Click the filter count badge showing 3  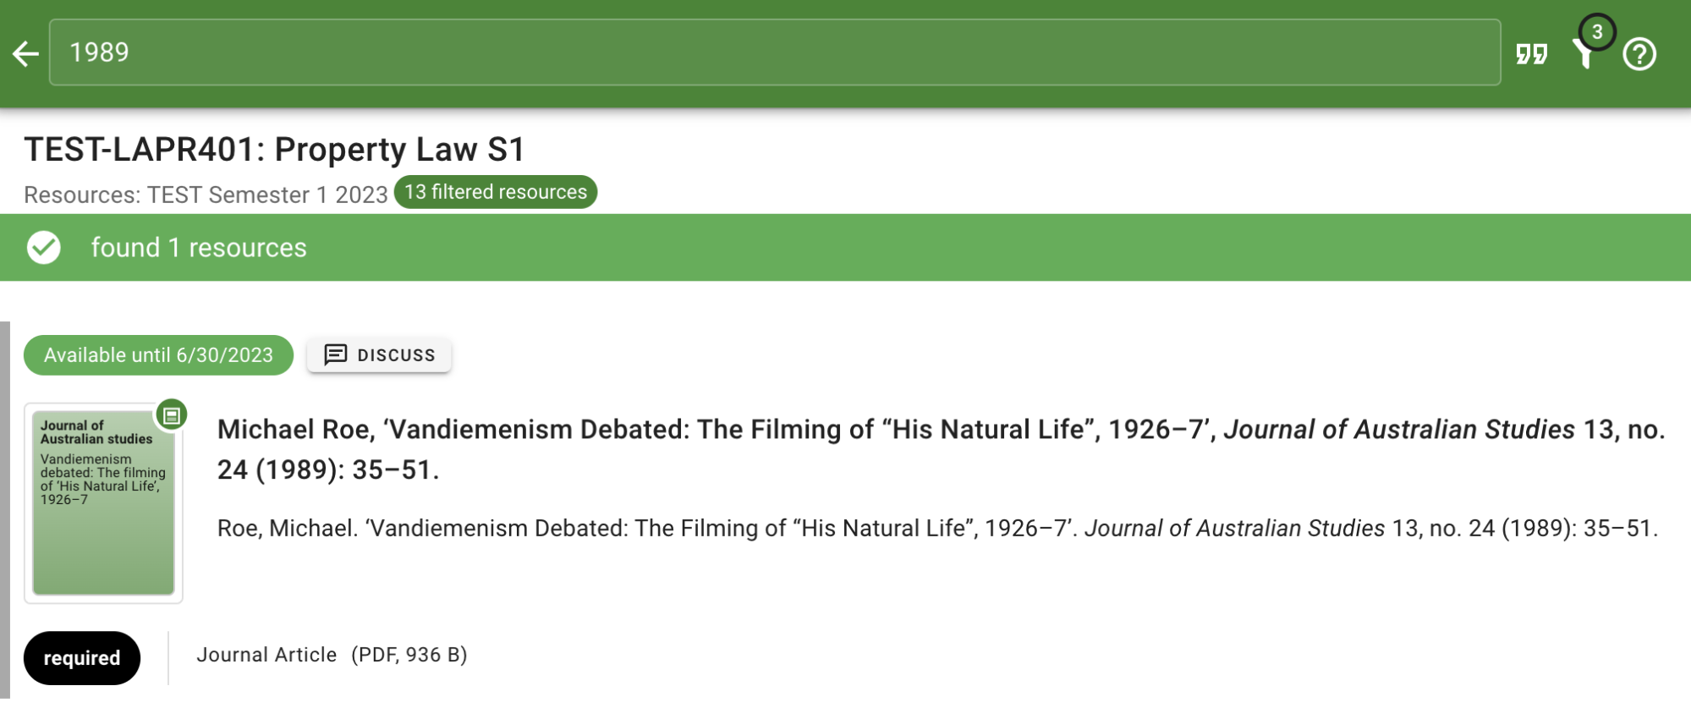pyautogui.click(x=1597, y=32)
